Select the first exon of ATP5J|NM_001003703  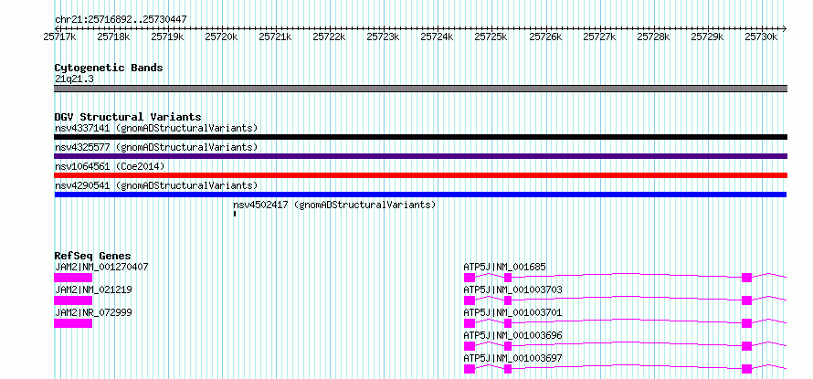[470, 300]
